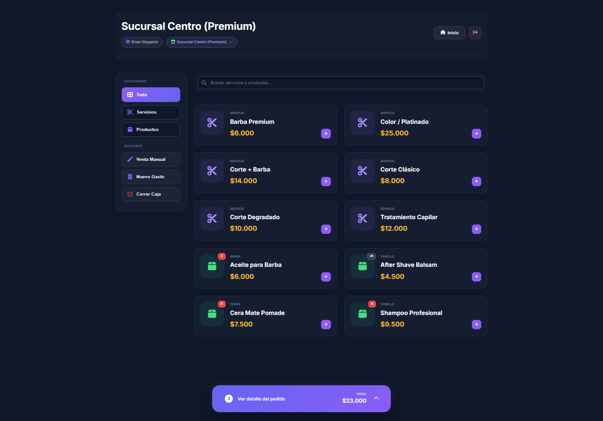603x421 pixels.
Task: Expand order detail with the chevron arrow
Action: [x=376, y=398]
